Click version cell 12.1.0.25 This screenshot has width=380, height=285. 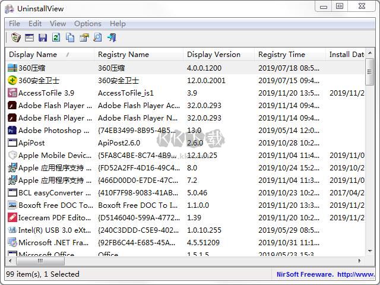[202, 155]
